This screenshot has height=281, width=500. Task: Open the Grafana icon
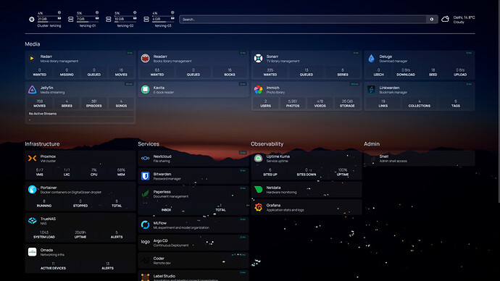[258, 207]
